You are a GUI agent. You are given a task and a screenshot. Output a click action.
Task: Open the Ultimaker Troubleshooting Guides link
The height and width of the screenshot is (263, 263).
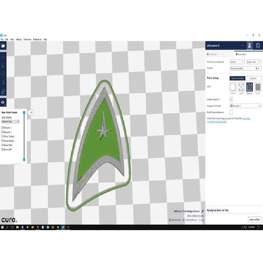click(x=228, y=120)
